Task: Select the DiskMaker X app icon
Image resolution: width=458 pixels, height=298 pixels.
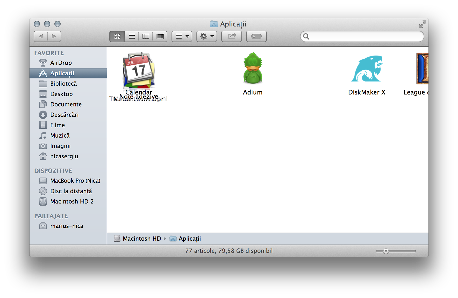Action: pos(367,69)
